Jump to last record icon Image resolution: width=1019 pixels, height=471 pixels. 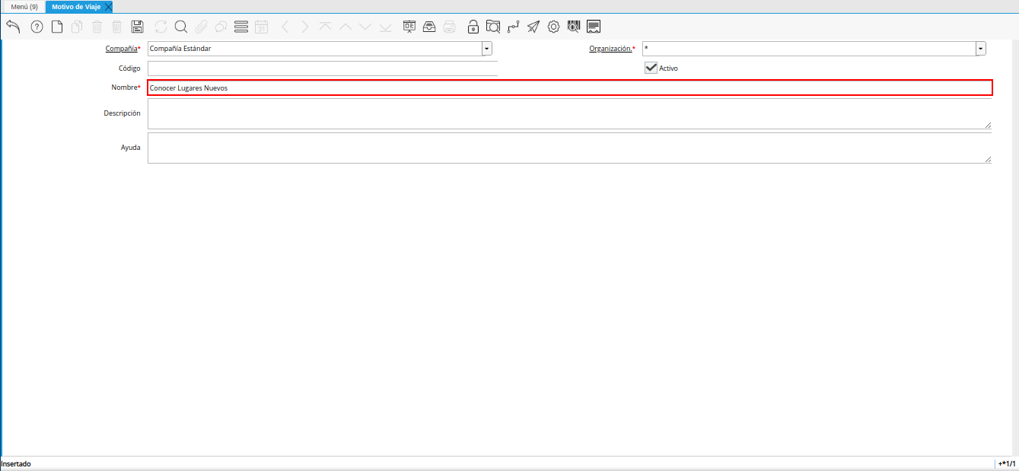(x=385, y=27)
